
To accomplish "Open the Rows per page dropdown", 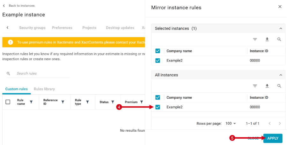I will [x=231, y=123].
